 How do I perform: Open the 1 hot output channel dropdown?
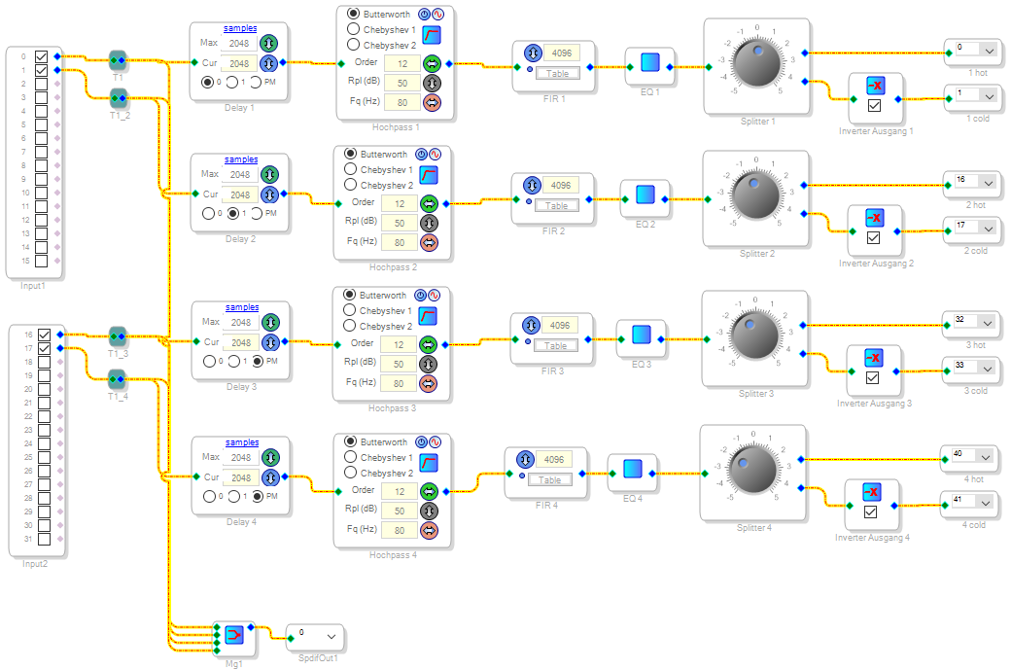(989, 49)
